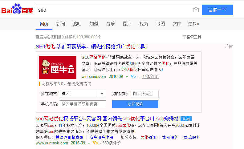Click the 售前服务 link
Viewport: 244px width, 149px height.
[x=170, y=137]
